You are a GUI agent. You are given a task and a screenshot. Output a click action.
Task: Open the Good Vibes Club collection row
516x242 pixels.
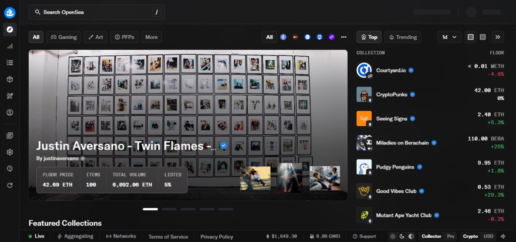click(430, 191)
